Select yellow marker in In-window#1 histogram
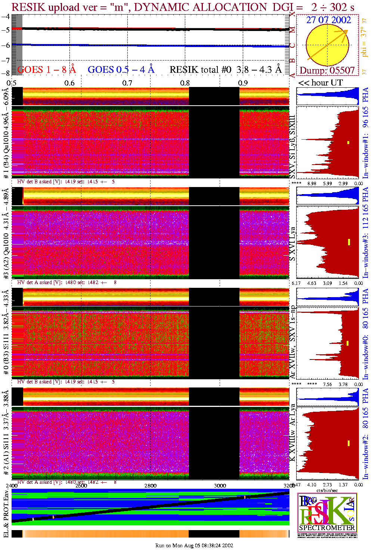The image size is (375, 551). (348, 142)
